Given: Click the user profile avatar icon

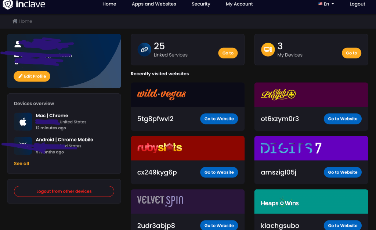Looking at the screenshot, I should tap(18, 44).
